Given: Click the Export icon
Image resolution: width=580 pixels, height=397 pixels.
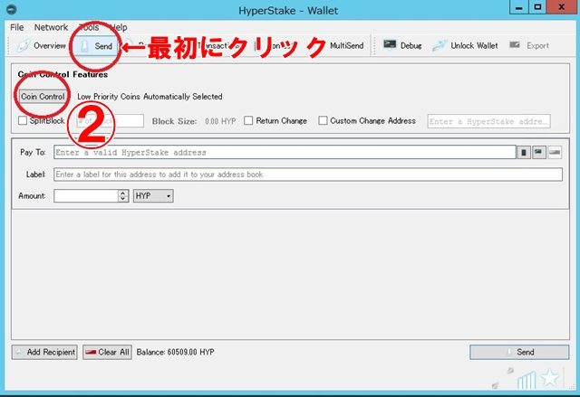Looking at the screenshot, I should coord(515,44).
